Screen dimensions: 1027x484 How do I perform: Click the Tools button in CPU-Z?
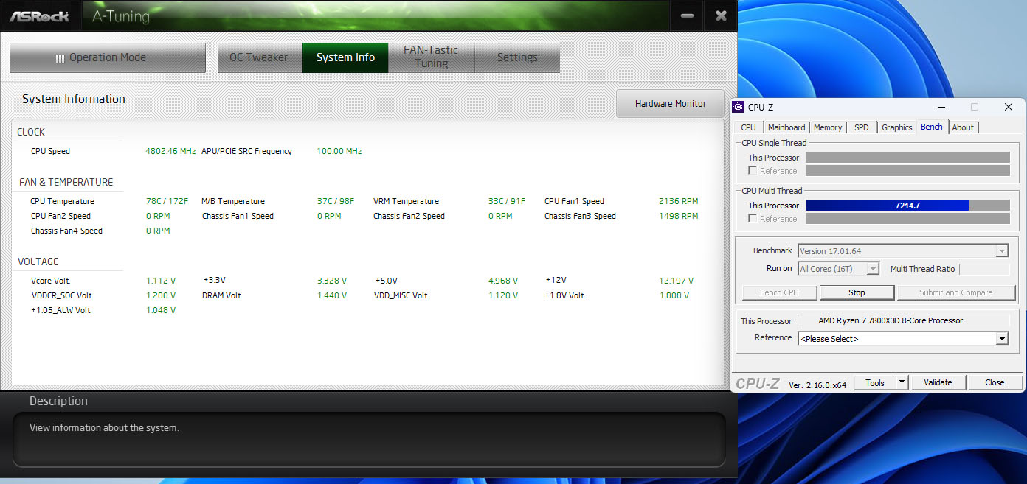[875, 382]
